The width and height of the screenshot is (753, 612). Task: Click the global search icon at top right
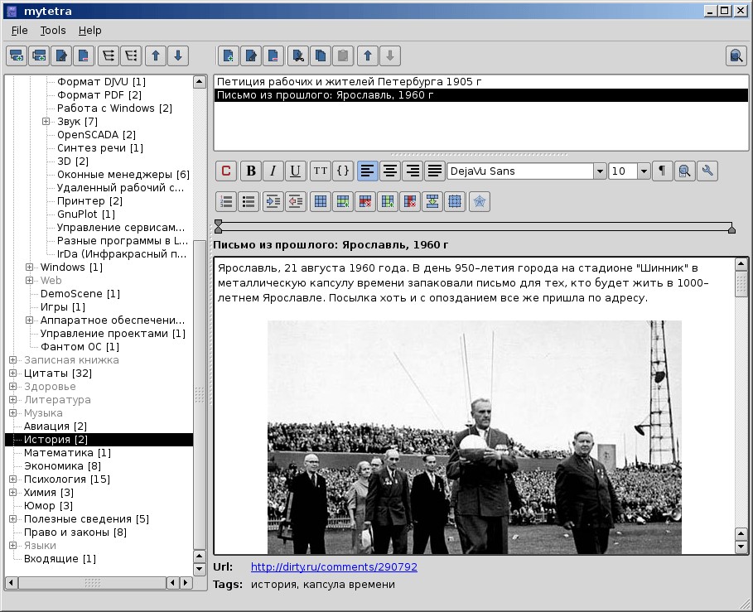click(736, 56)
